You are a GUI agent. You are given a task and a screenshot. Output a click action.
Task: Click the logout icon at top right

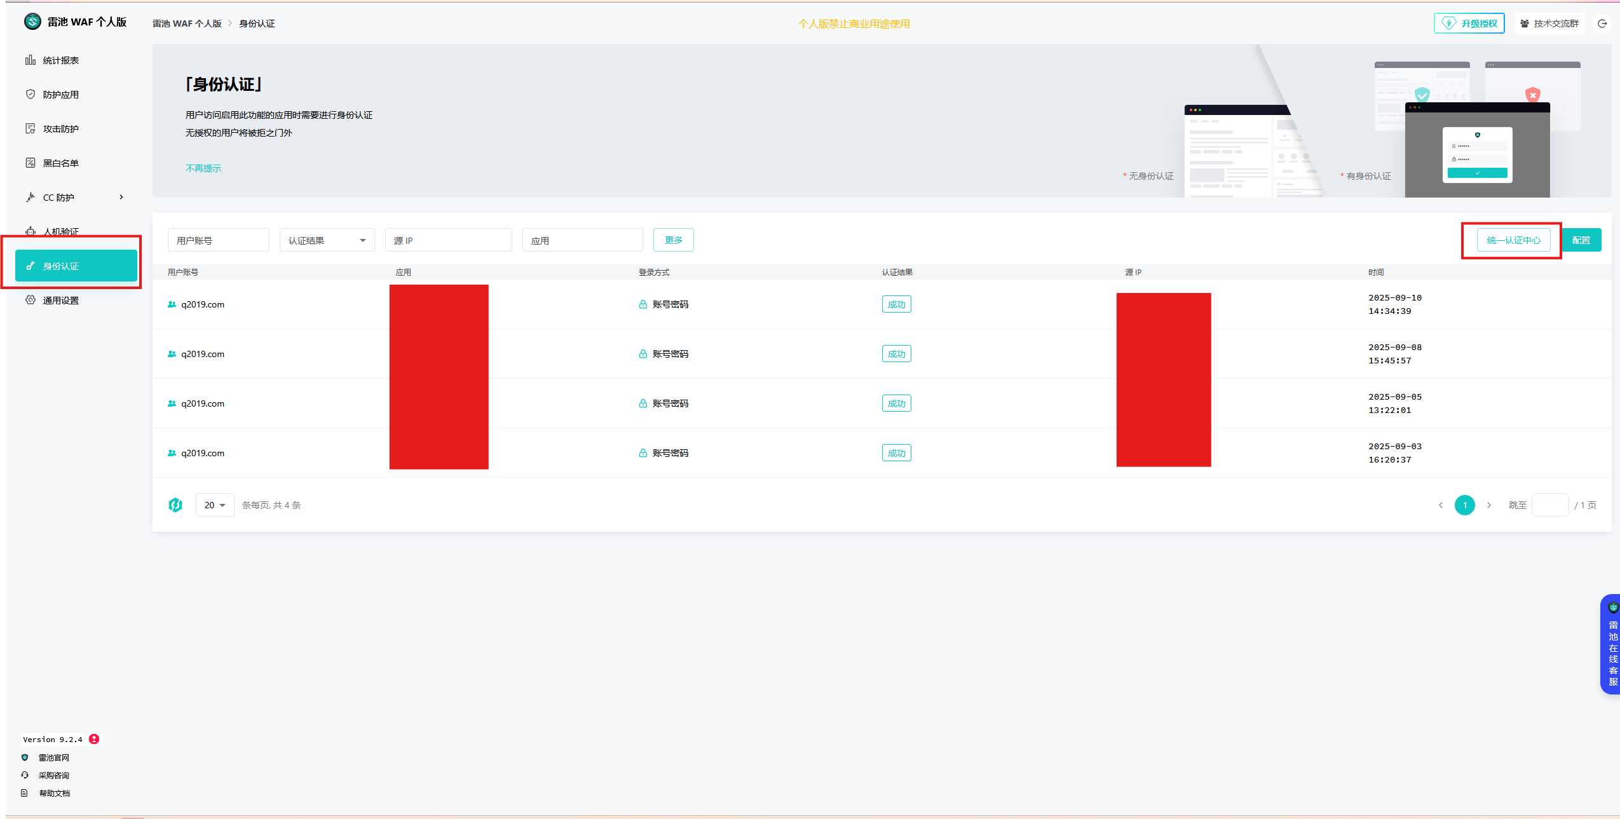pos(1602,24)
